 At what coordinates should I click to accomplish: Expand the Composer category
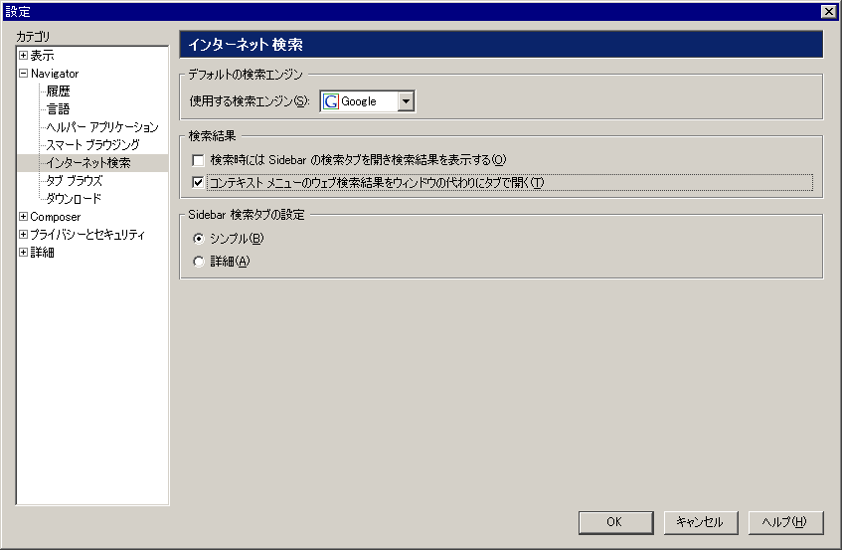pos(23,217)
